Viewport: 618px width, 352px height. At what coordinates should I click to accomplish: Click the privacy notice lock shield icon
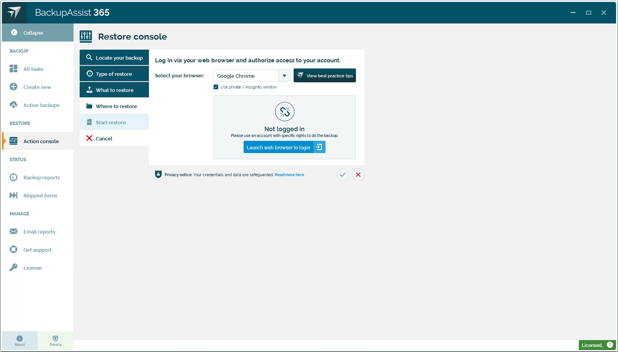tap(158, 174)
